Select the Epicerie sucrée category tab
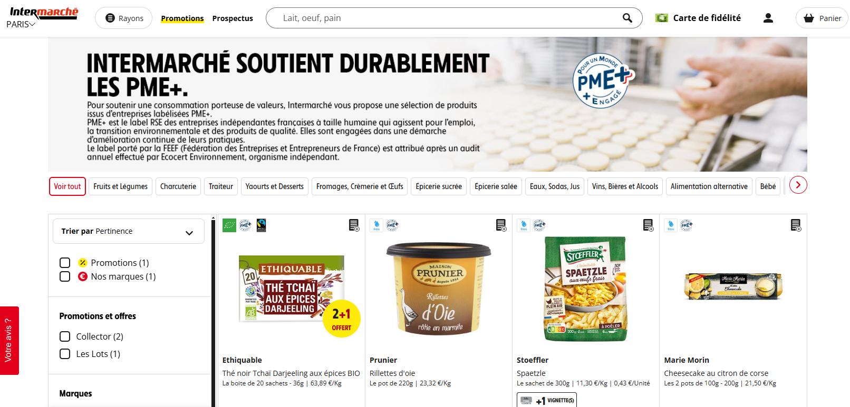The width and height of the screenshot is (850, 407). [439, 186]
